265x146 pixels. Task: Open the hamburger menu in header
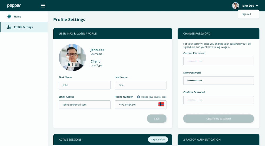43,6
